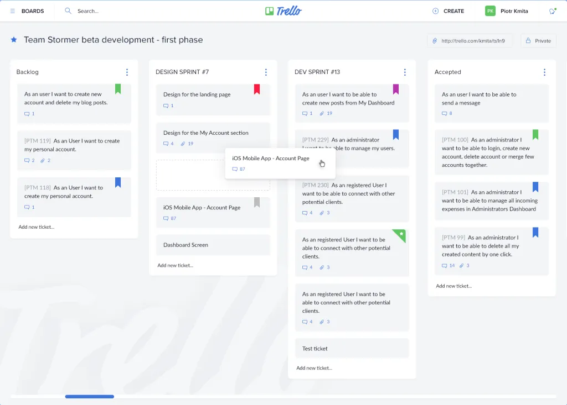Viewport: 567px width, 405px height.
Task: Click the PK avatar icon
Action: pos(489,10)
